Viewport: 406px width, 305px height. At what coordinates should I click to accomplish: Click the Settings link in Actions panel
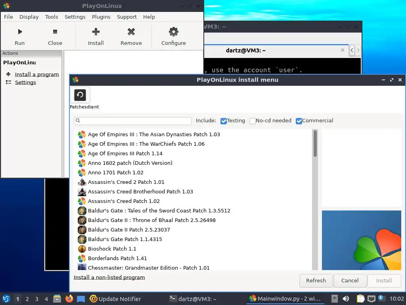(25, 83)
